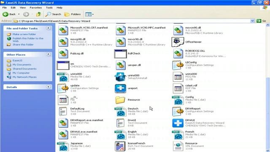The height and width of the screenshot is (152, 270).
Task: Open the Search pane
Action: point(53,14)
